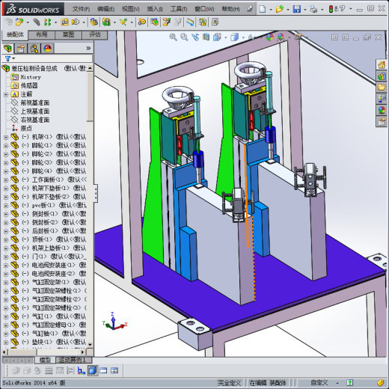
Task: Open the 自定义 units dropdown in status bar
Action: click(337, 383)
